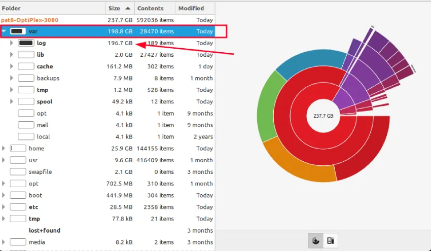Expand the log folder
Screen dimensions: 431x251
[x=11, y=43]
